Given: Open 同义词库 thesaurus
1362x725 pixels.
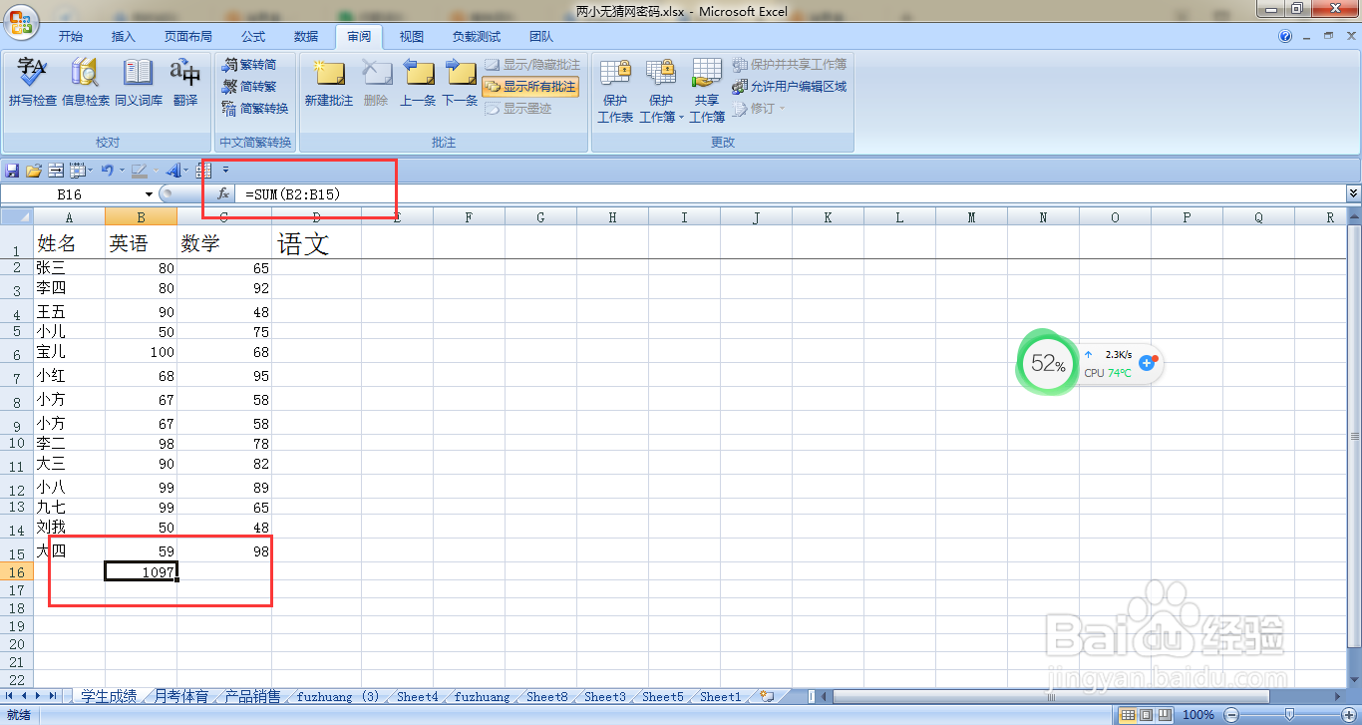Looking at the screenshot, I should [x=138, y=82].
